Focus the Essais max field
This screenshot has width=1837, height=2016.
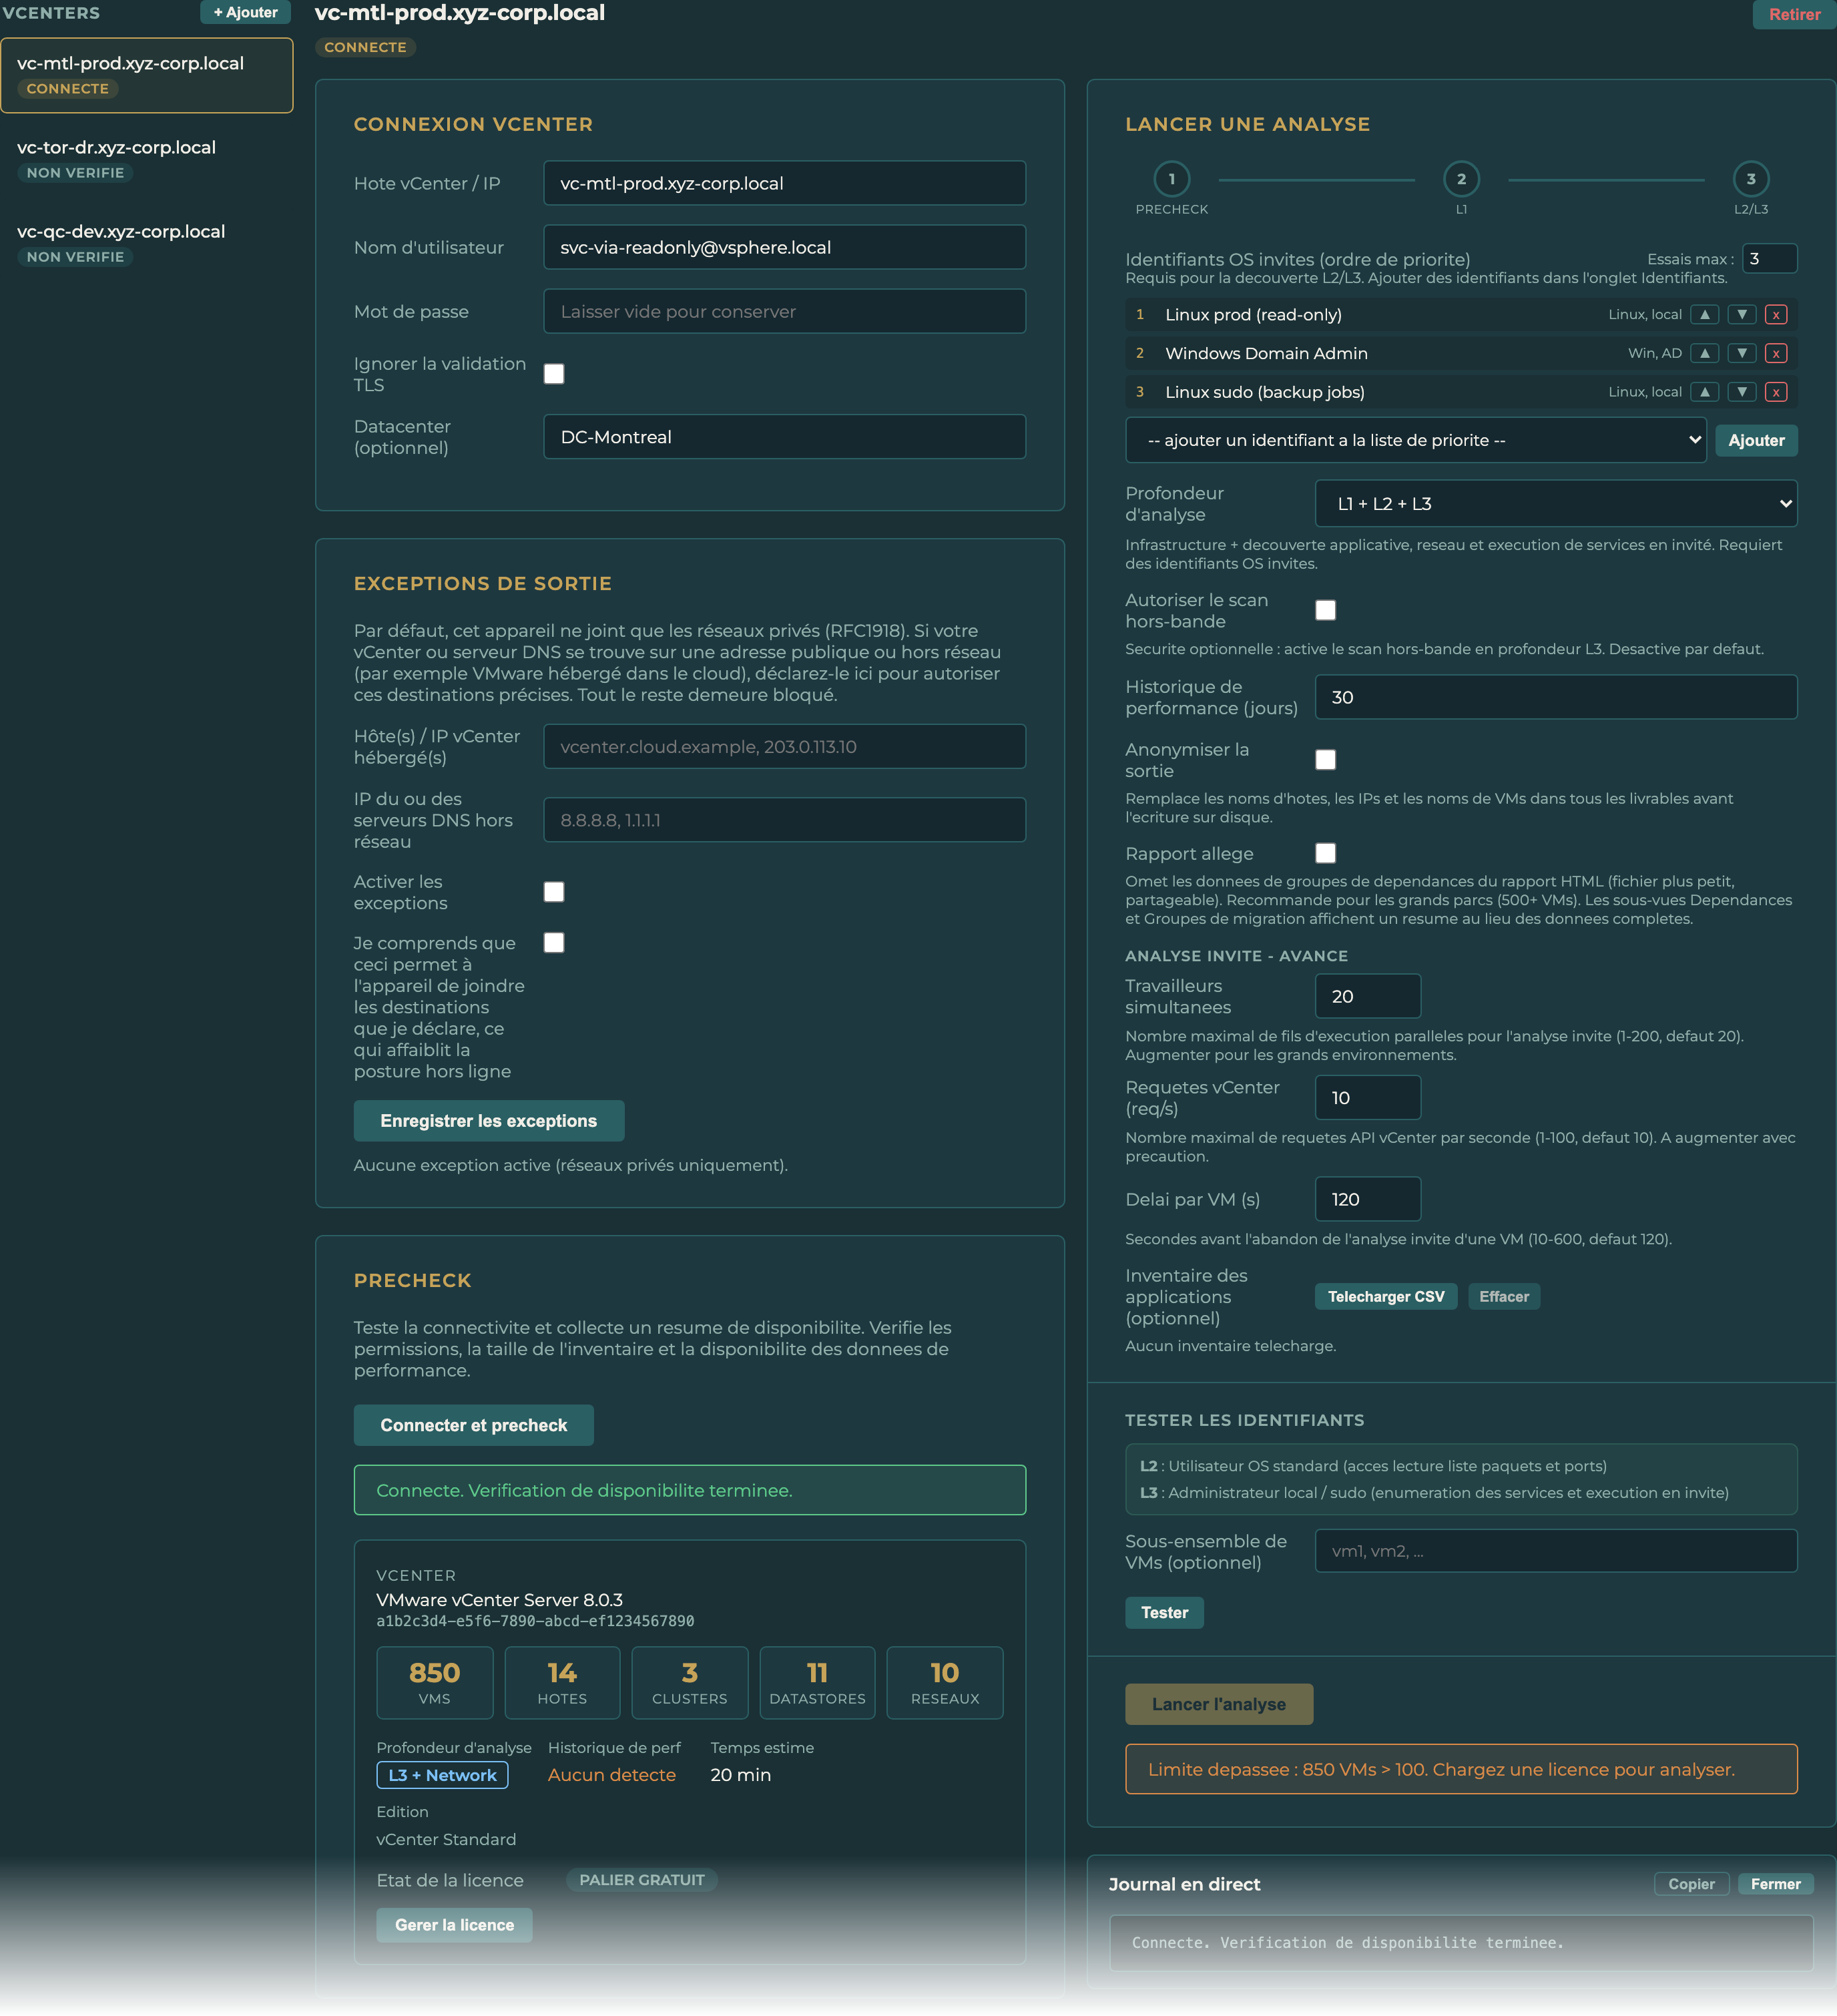(x=1769, y=258)
